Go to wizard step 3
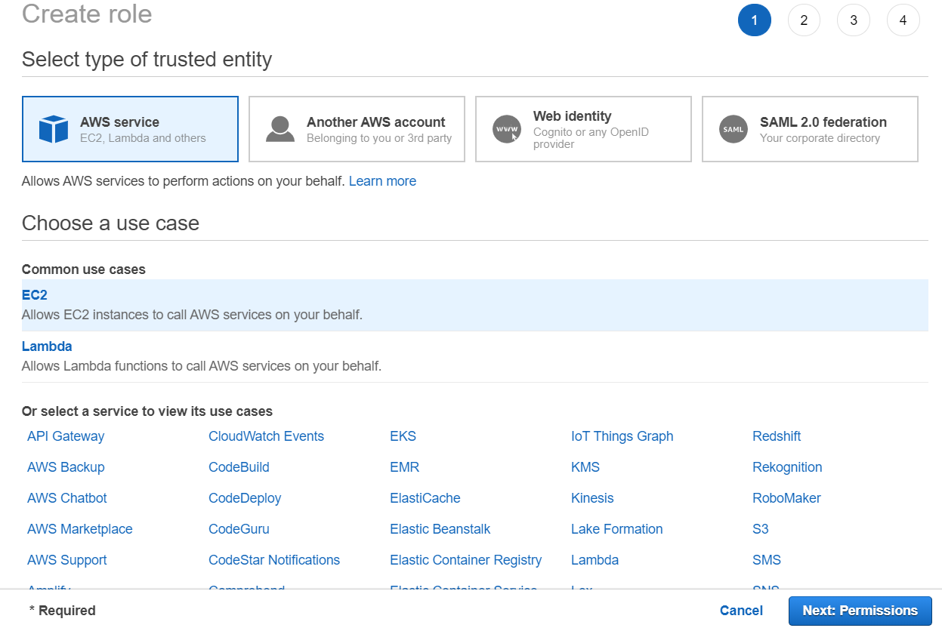The width and height of the screenshot is (942, 628). pos(854,20)
